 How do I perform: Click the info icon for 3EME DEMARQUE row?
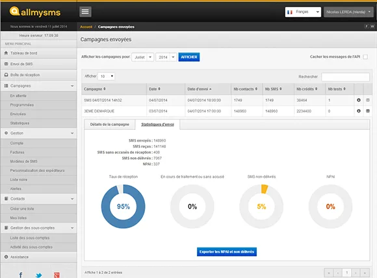[359, 111]
